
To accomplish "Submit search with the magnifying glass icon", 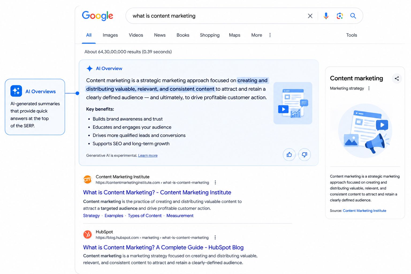I will (353, 16).
